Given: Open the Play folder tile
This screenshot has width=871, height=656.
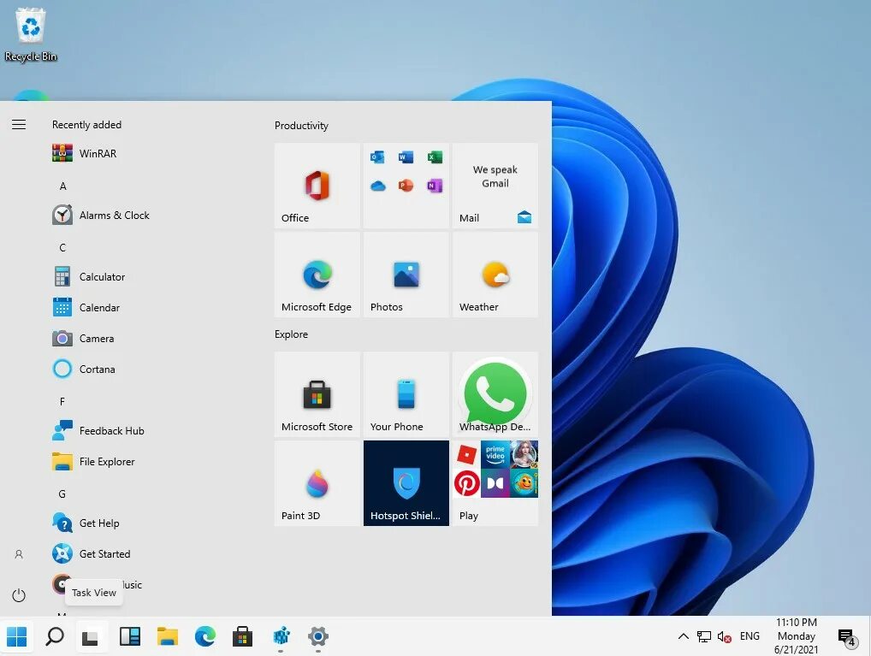Looking at the screenshot, I should pos(495,483).
